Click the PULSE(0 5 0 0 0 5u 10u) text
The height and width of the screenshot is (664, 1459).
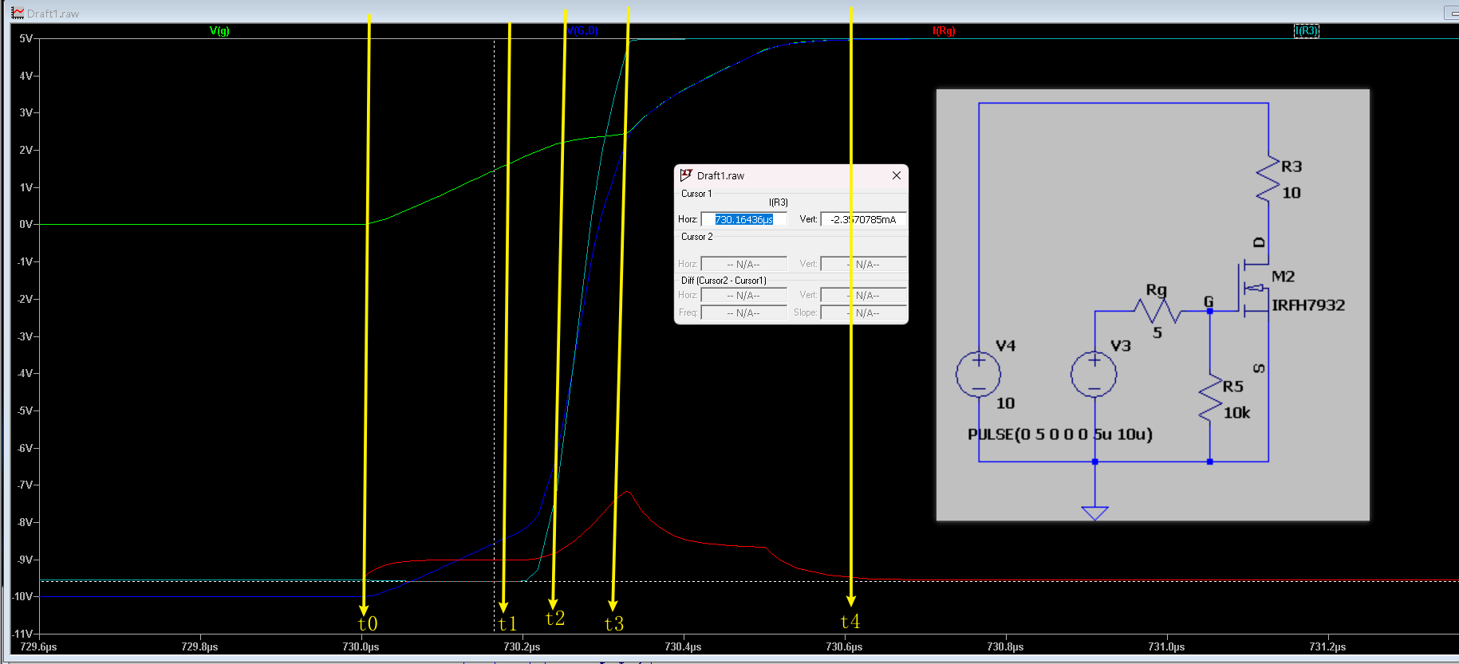click(1060, 434)
